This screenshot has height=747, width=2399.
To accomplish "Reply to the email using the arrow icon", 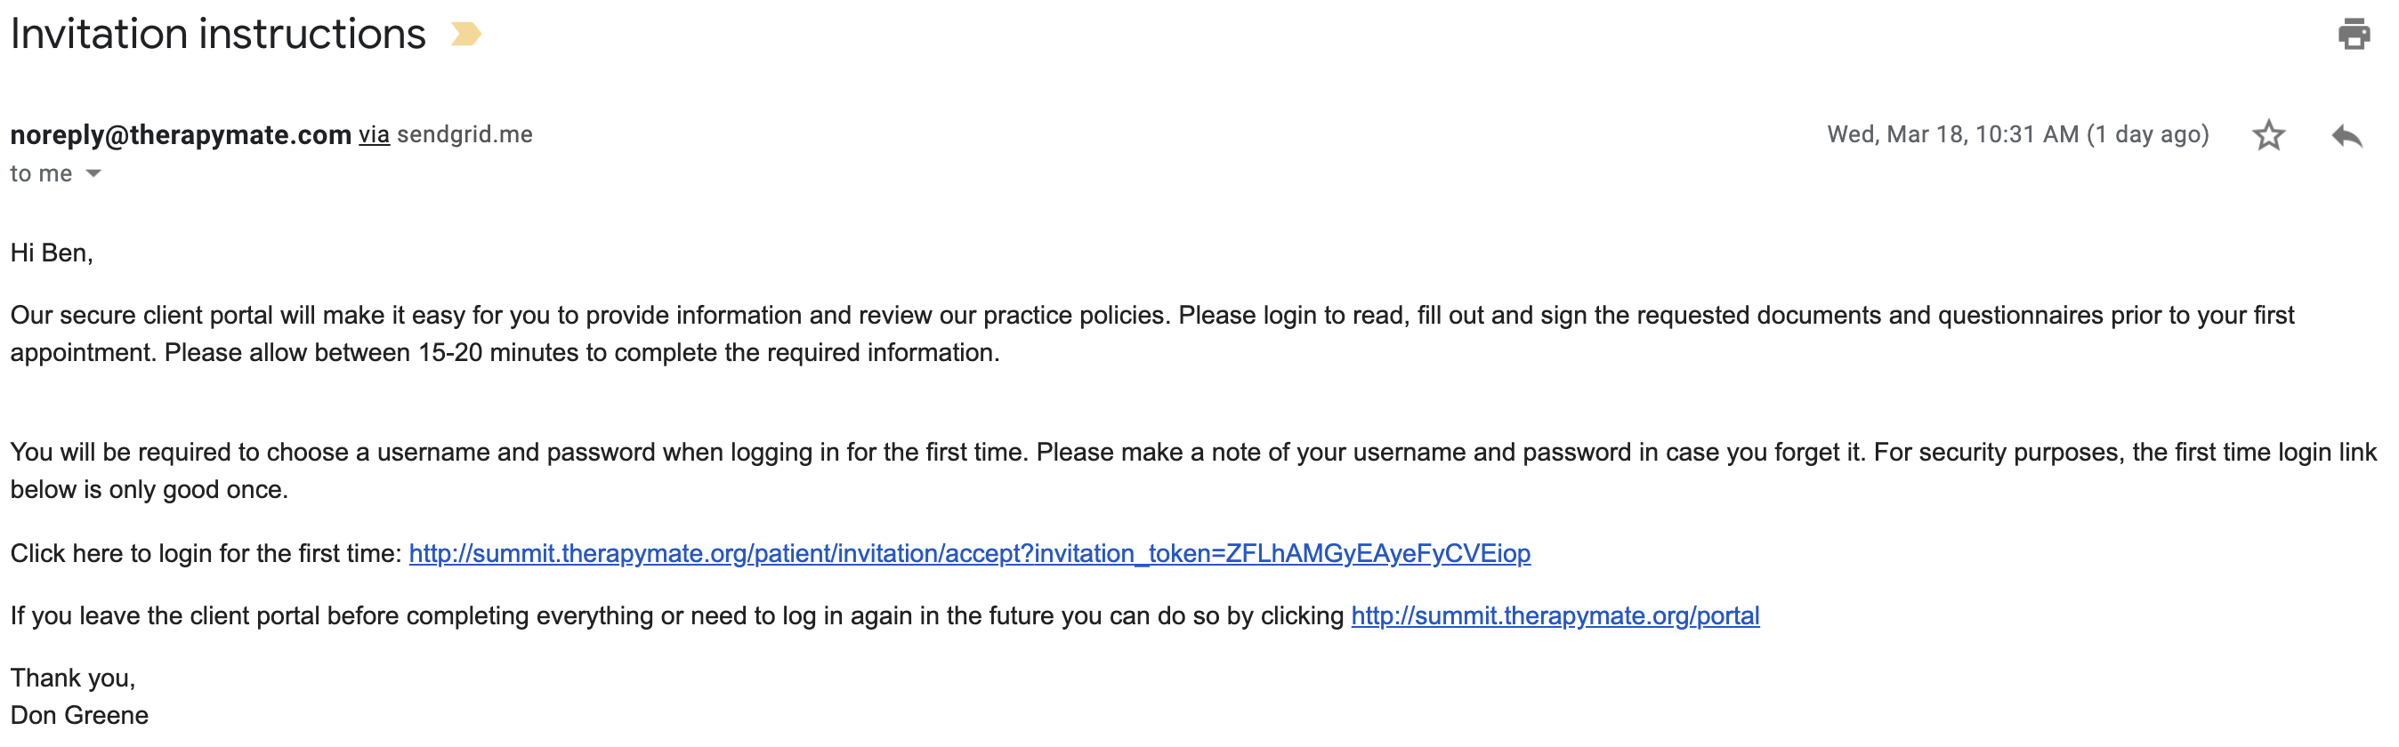I will click(2346, 136).
